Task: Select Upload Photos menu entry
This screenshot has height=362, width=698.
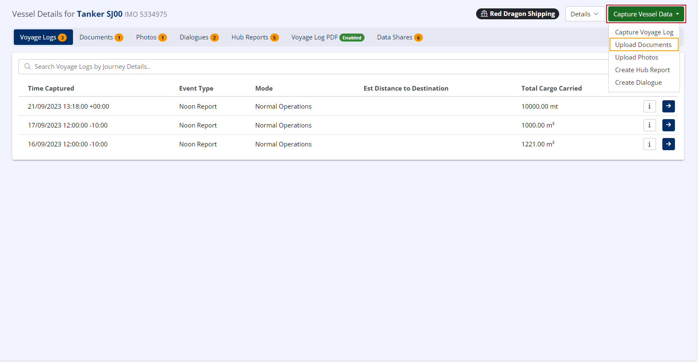Action: [636, 57]
